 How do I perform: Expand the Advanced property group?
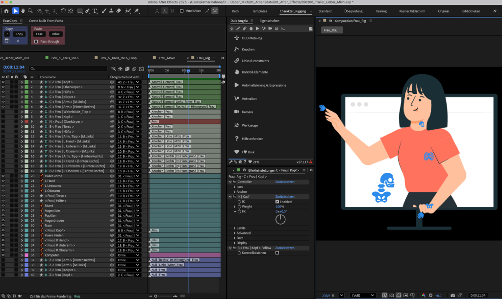(x=234, y=233)
